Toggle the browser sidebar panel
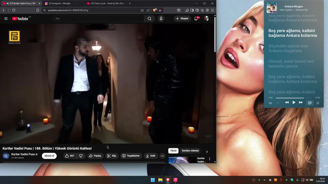The height and width of the screenshot is (184, 328). (192, 10)
